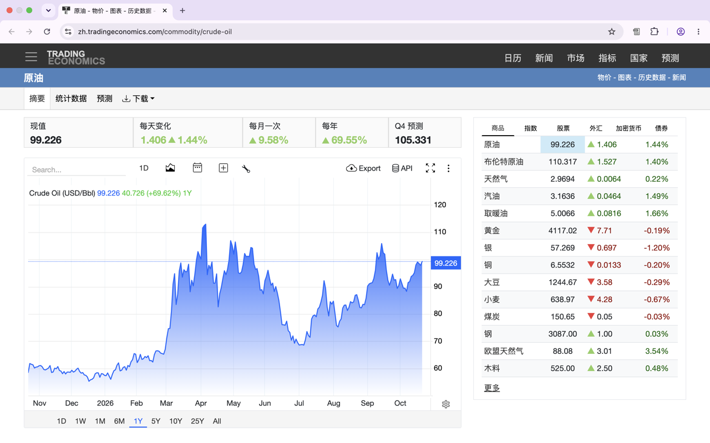Select the 加密货币 market tab
The image size is (710, 443).
pos(628,128)
